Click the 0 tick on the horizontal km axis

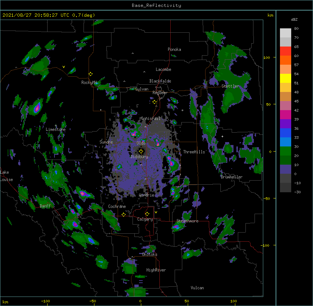pyautogui.click(x=140, y=301)
